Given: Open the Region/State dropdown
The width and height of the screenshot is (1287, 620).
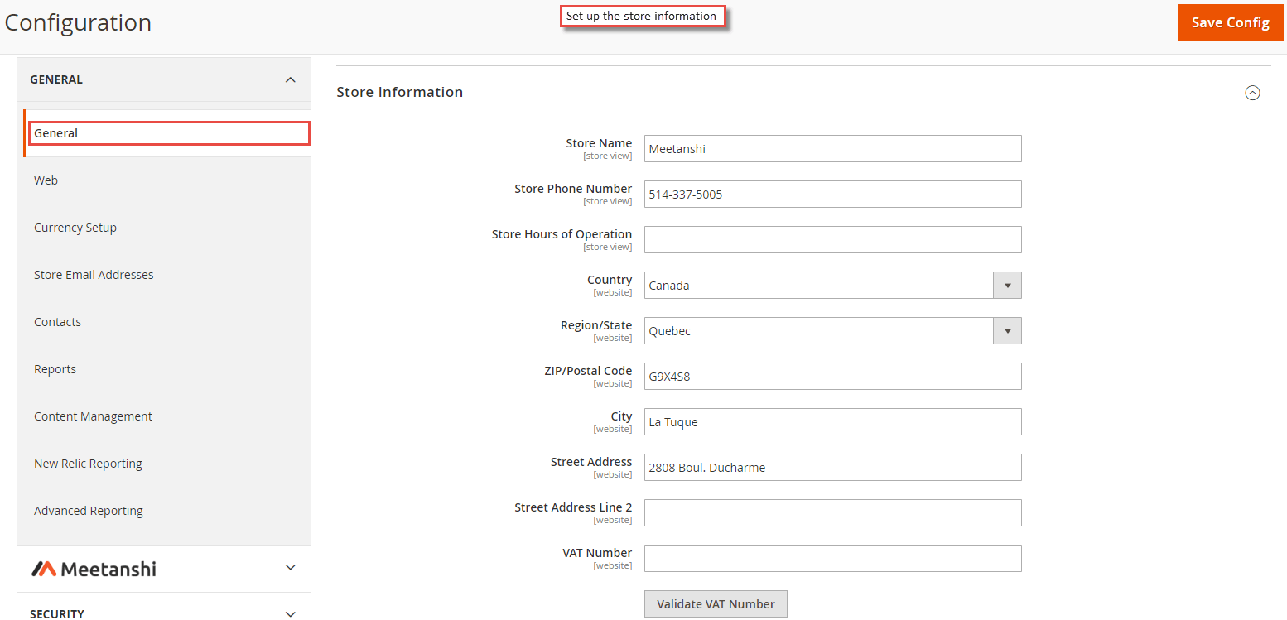Looking at the screenshot, I should 1007,330.
